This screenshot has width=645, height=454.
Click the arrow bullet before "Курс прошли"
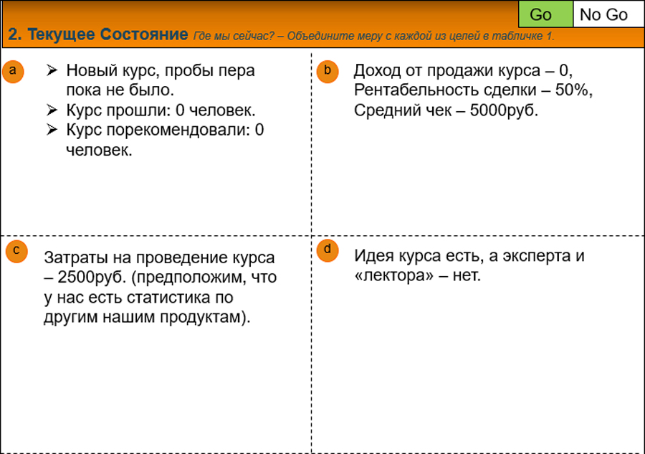coord(52,110)
